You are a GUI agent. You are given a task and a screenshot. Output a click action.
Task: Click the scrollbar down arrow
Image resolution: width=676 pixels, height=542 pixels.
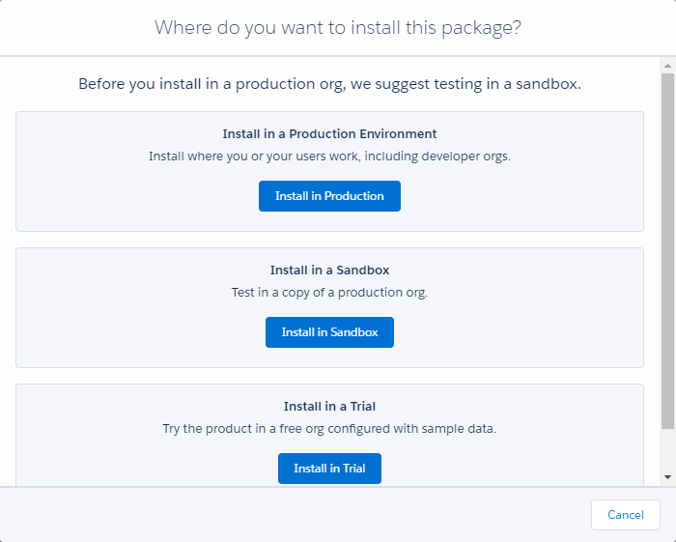(667, 477)
